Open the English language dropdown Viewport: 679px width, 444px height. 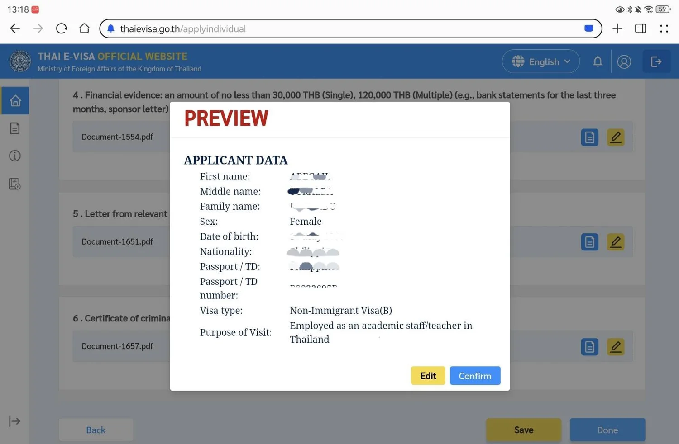pyautogui.click(x=540, y=61)
